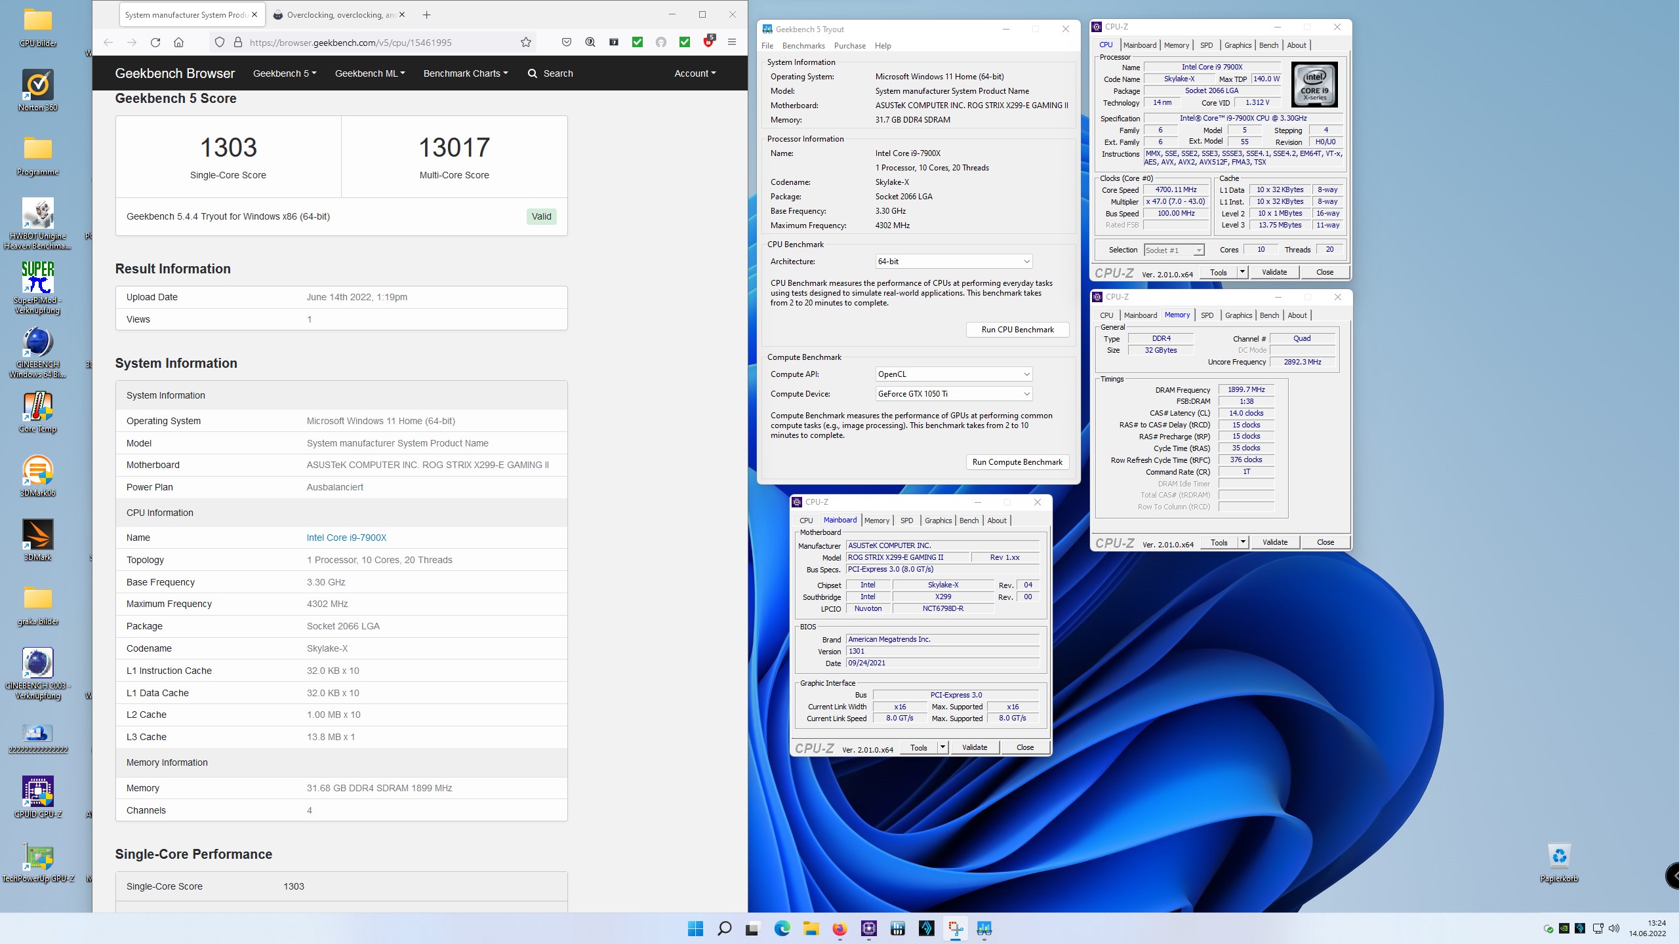1679x944 pixels.
Task: Select the TechPowerUp GPU-Z desktop icon
Action: pos(38,861)
